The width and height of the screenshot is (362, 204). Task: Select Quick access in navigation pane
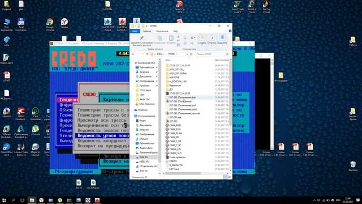(x=146, y=63)
